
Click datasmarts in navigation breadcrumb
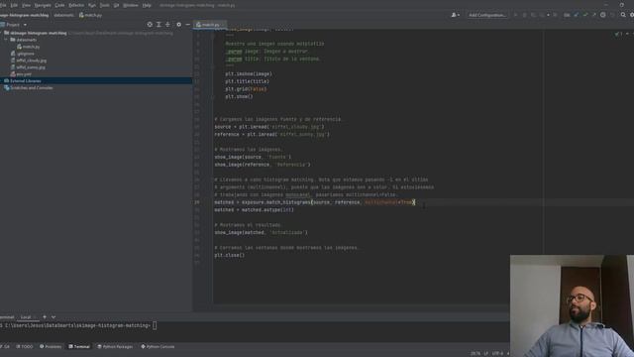63,15
